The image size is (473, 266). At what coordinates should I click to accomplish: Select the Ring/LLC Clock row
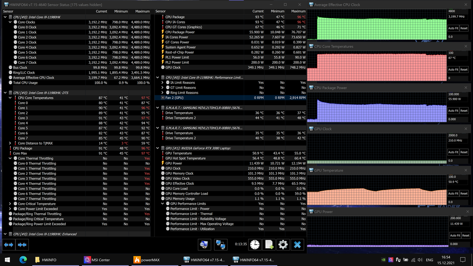coord(76,73)
